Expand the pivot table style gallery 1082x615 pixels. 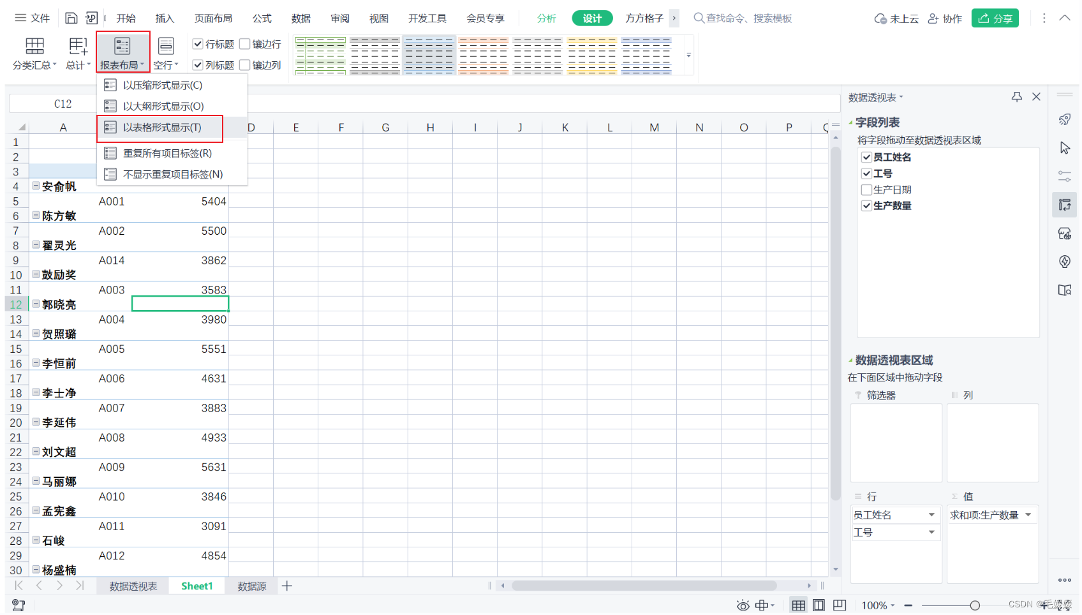tap(688, 56)
